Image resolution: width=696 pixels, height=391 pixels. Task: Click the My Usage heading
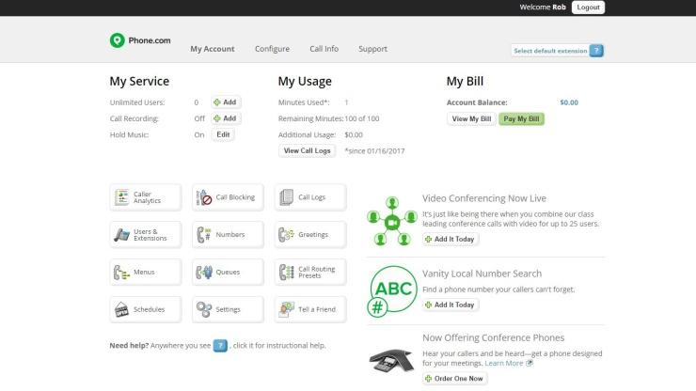click(305, 81)
